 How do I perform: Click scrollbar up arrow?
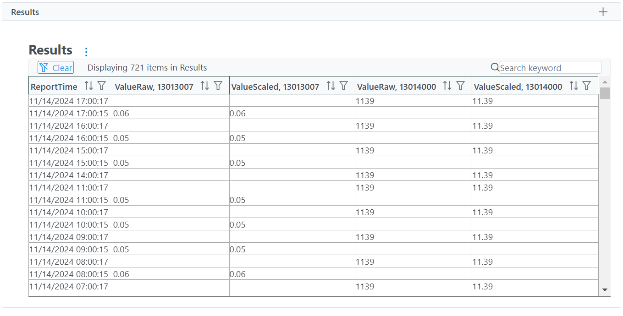pos(605,82)
